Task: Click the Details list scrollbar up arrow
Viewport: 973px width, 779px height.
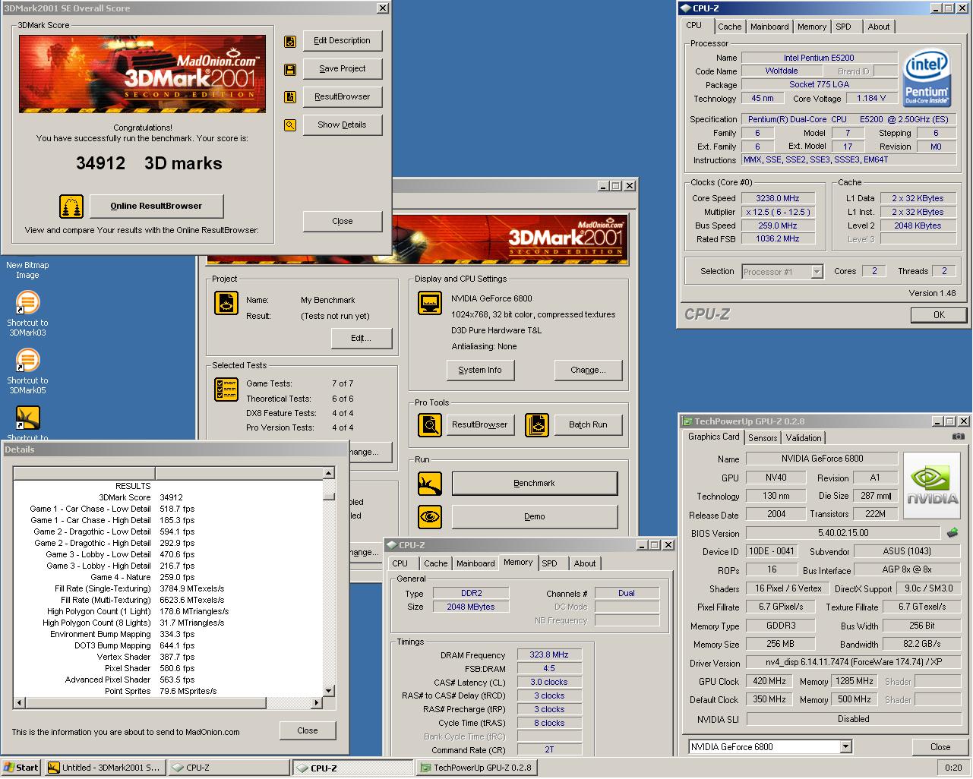Action: (329, 473)
